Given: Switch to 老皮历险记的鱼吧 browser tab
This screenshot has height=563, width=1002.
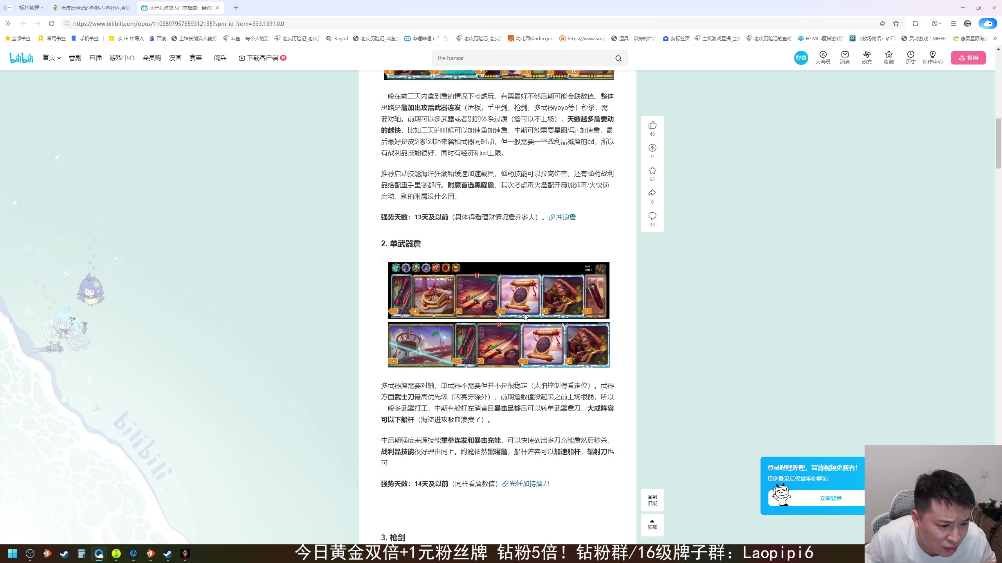Looking at the screenshot, I should [92, 8].
